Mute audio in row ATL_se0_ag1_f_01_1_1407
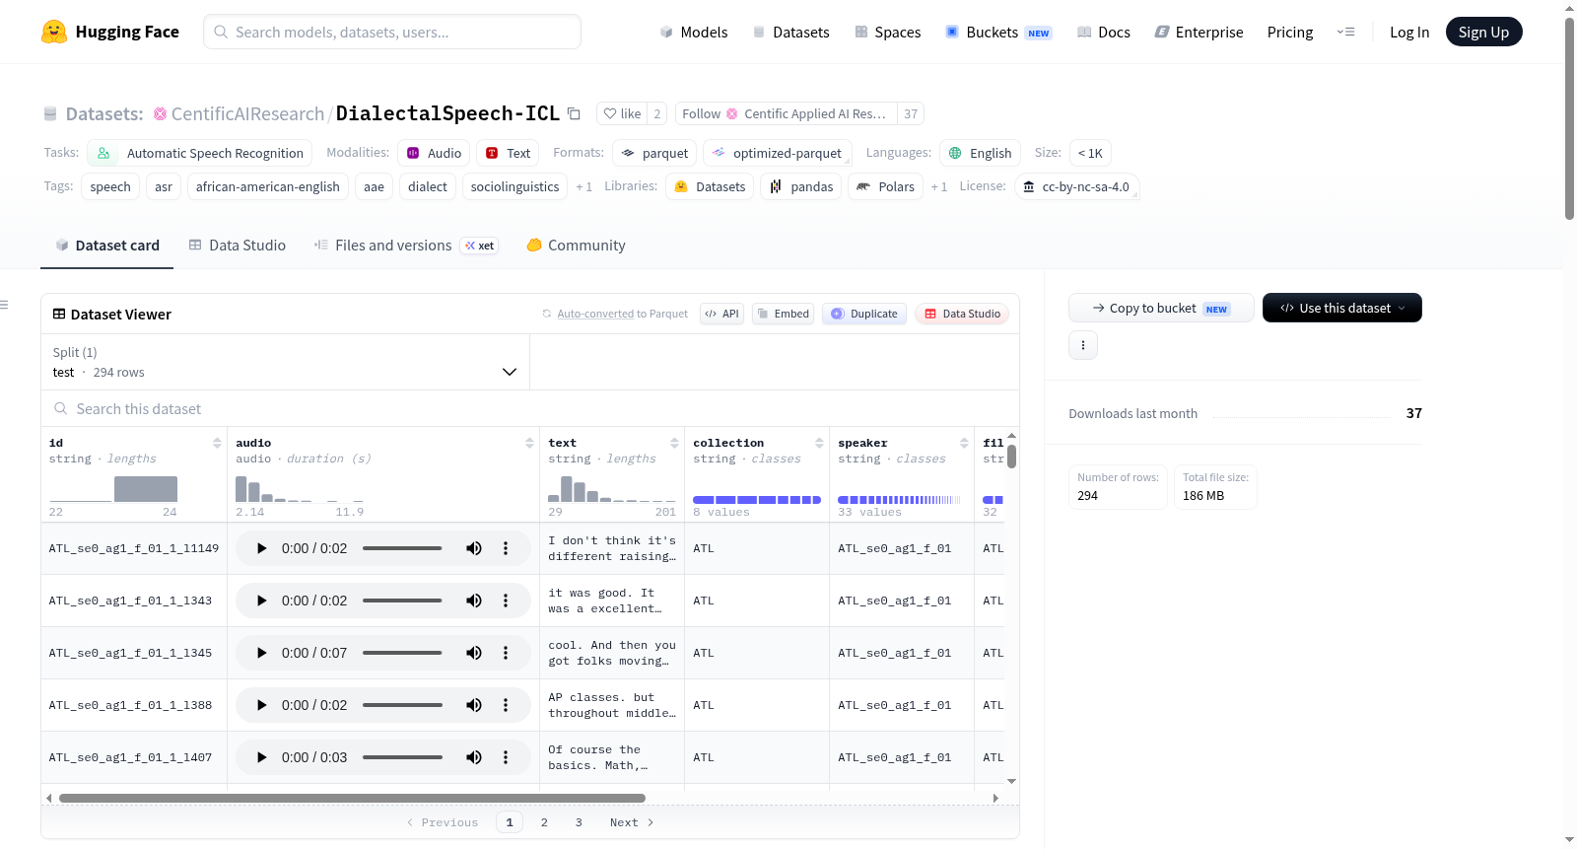1577x849 pixels. 474,757
